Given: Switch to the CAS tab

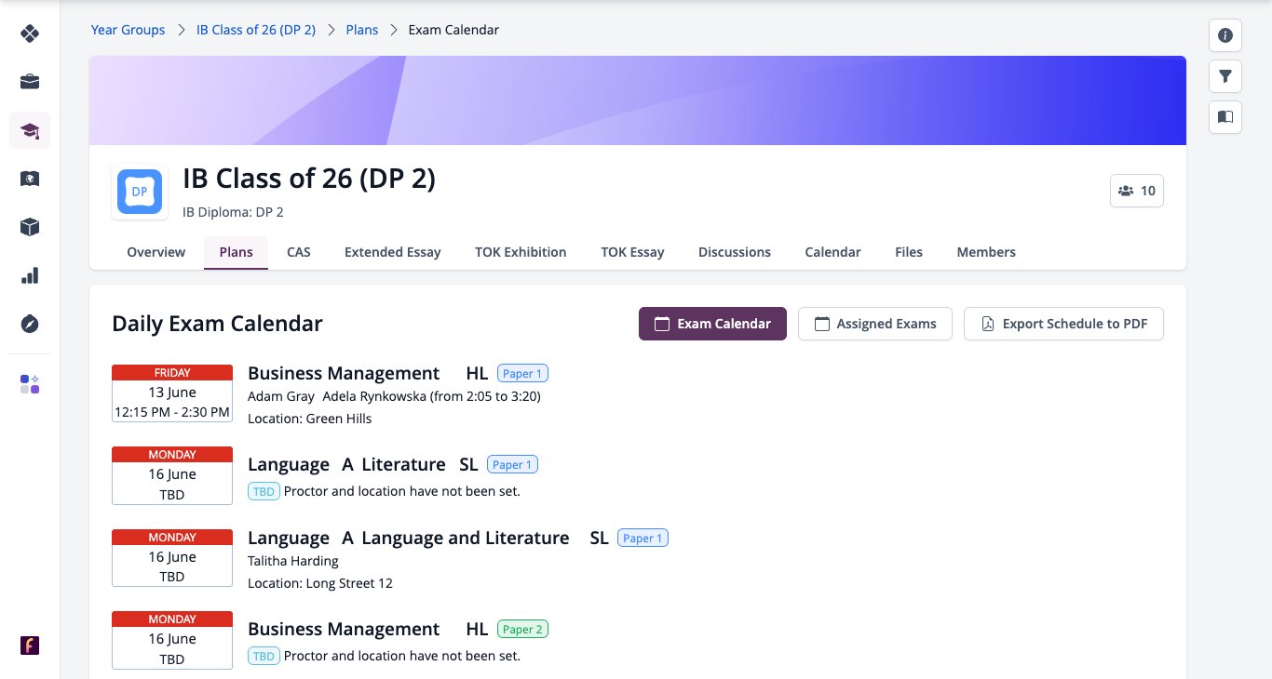Looking at the screenshot, I should [299, 252].
